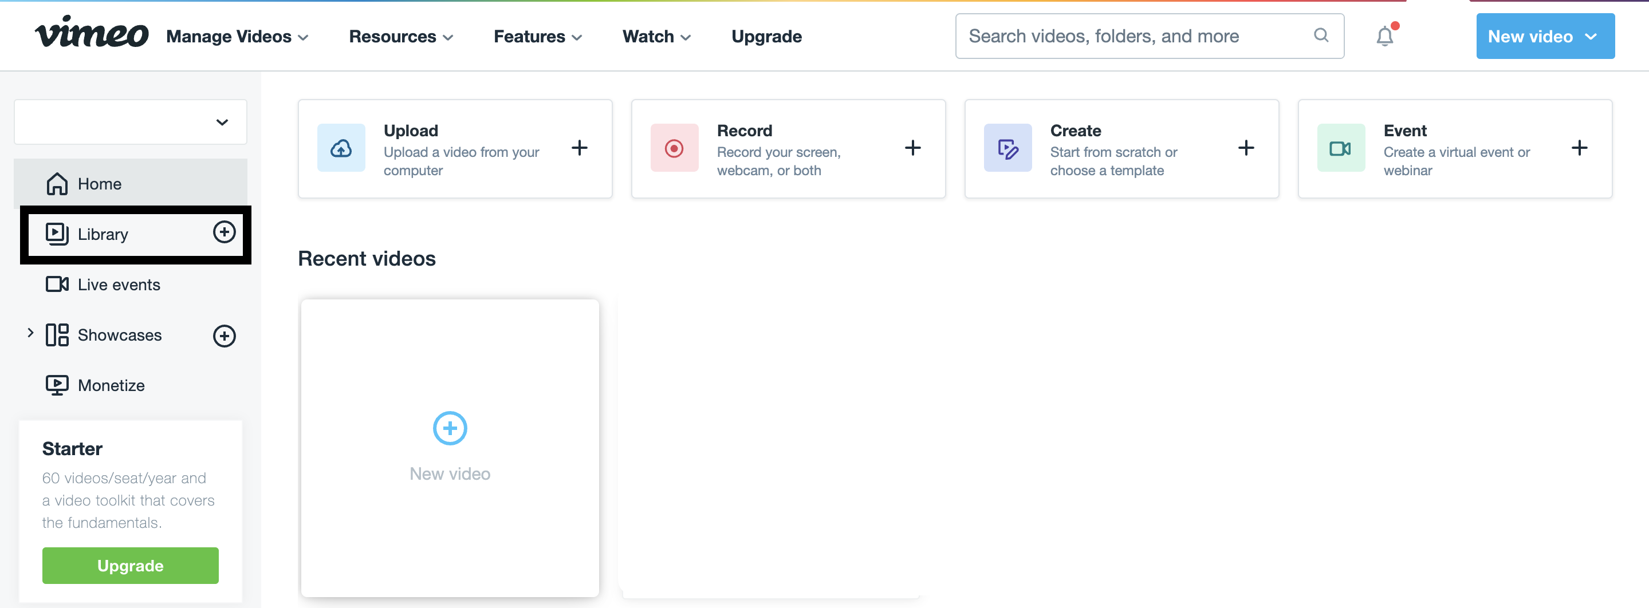
Task: Click the Home house icon
Action: tap(57, 184)
